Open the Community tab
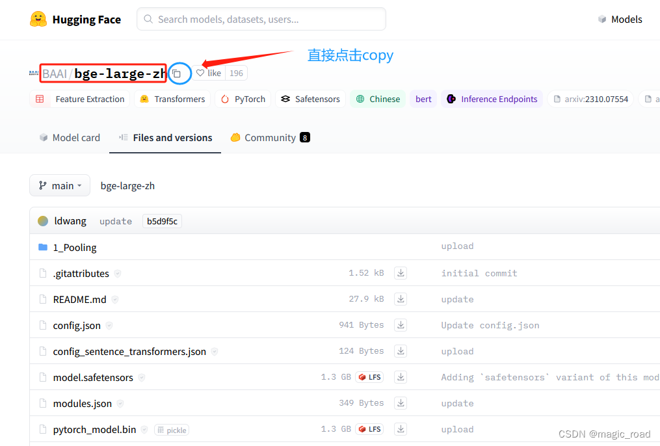Viewport: 660px width, 446px height. click(x=269, y=137)
